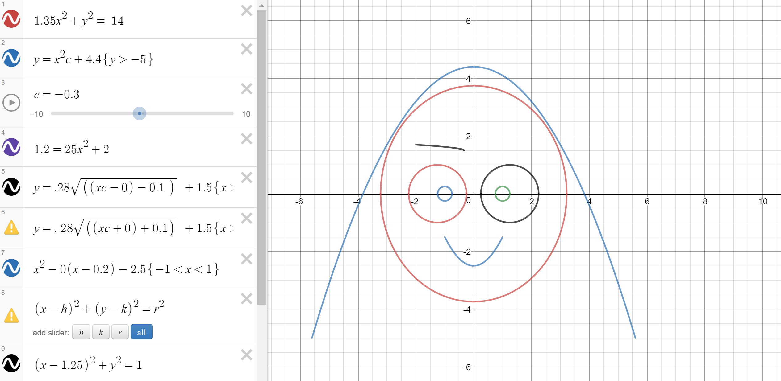The image size is (781, 381).
Task: Click the warning icon on circle equation 8
Action: point(11,316)
